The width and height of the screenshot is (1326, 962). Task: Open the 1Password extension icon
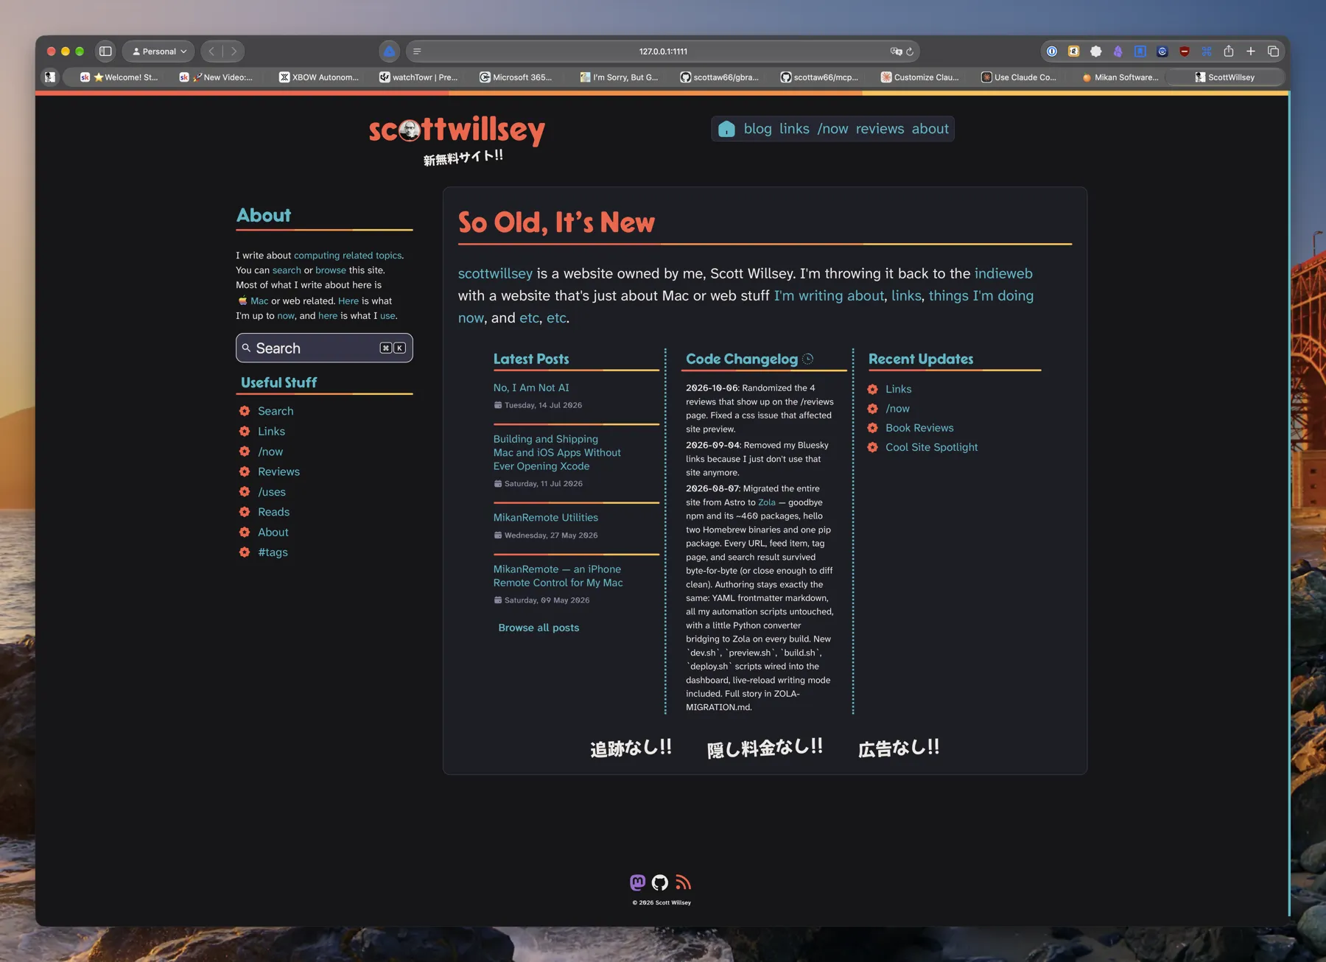point(1052,51)
